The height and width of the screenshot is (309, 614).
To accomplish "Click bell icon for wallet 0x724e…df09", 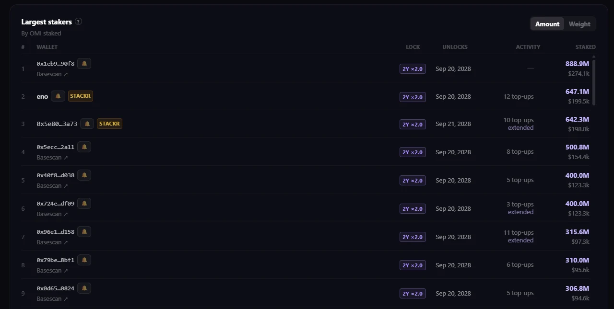I will tap(84, 203).
